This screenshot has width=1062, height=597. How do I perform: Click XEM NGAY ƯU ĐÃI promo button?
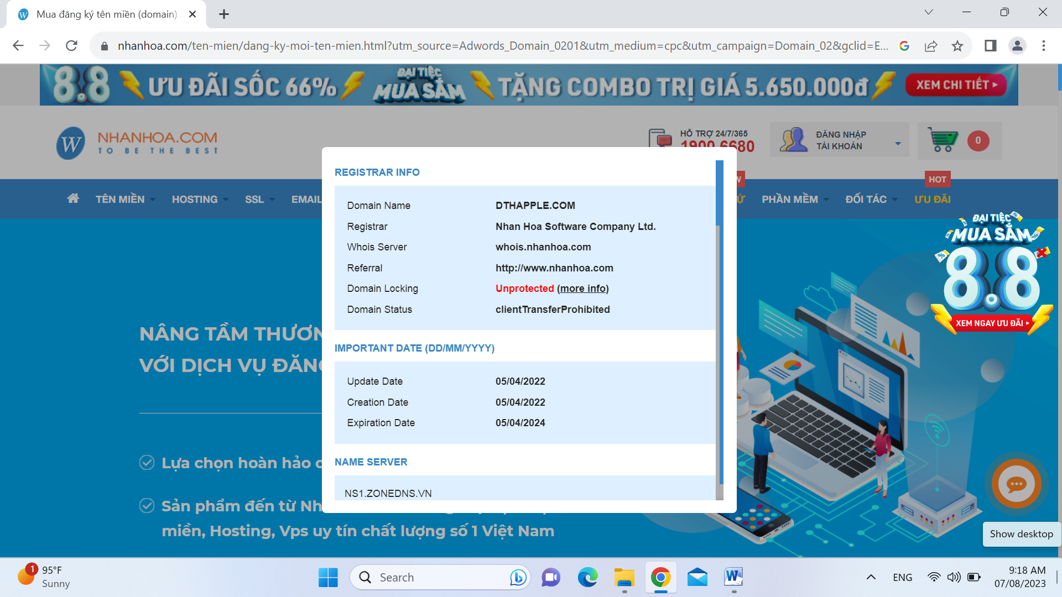pyautogui.click(x=992, y=323)
